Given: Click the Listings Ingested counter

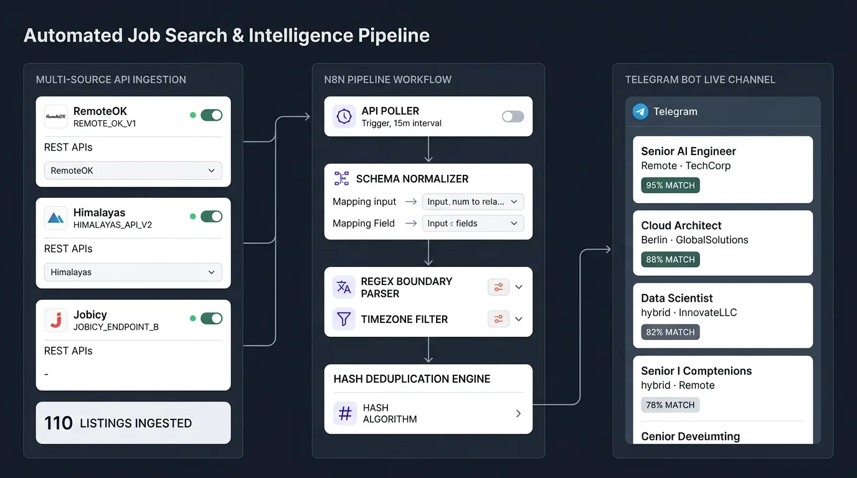Looking at the screenshot, I should point(133,423).
